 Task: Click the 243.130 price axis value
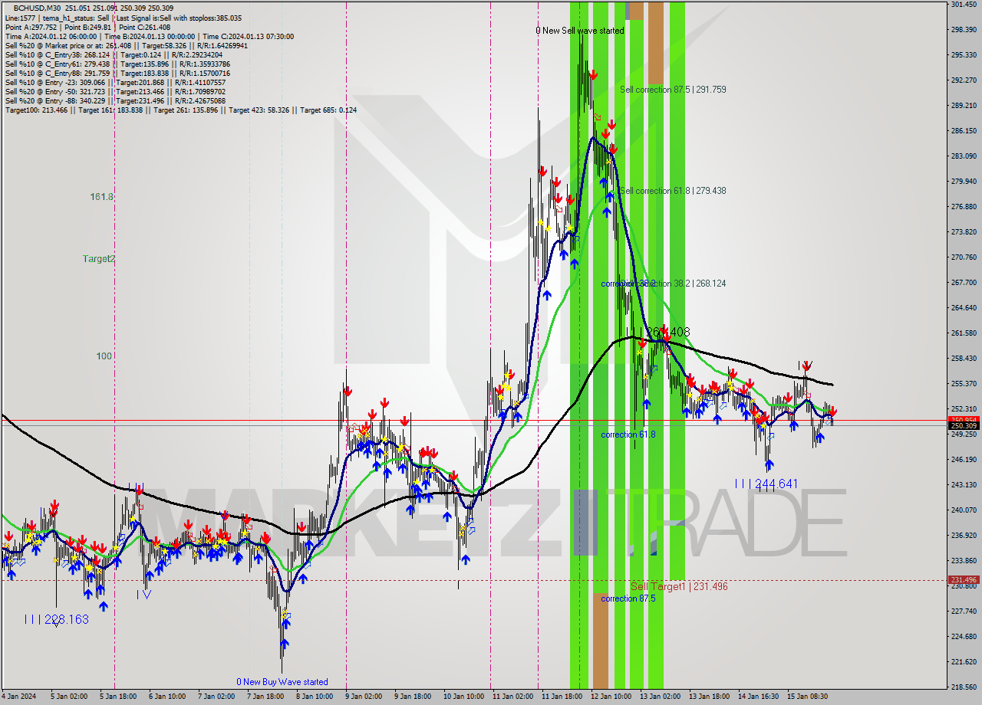point(964,484)
